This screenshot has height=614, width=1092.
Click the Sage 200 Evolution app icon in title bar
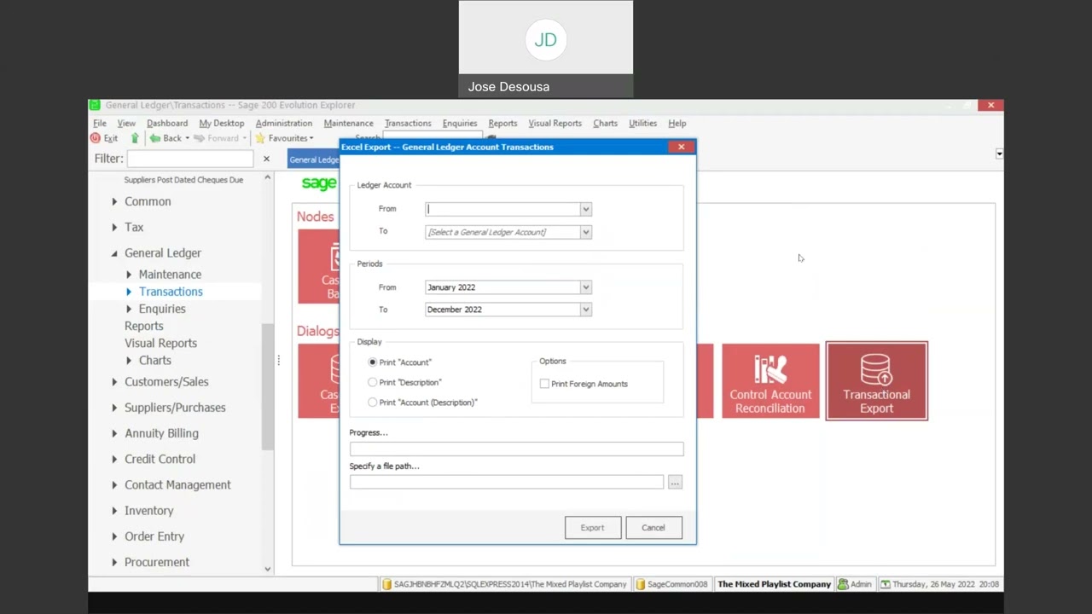pyautogui.click(x=95, y=105)
